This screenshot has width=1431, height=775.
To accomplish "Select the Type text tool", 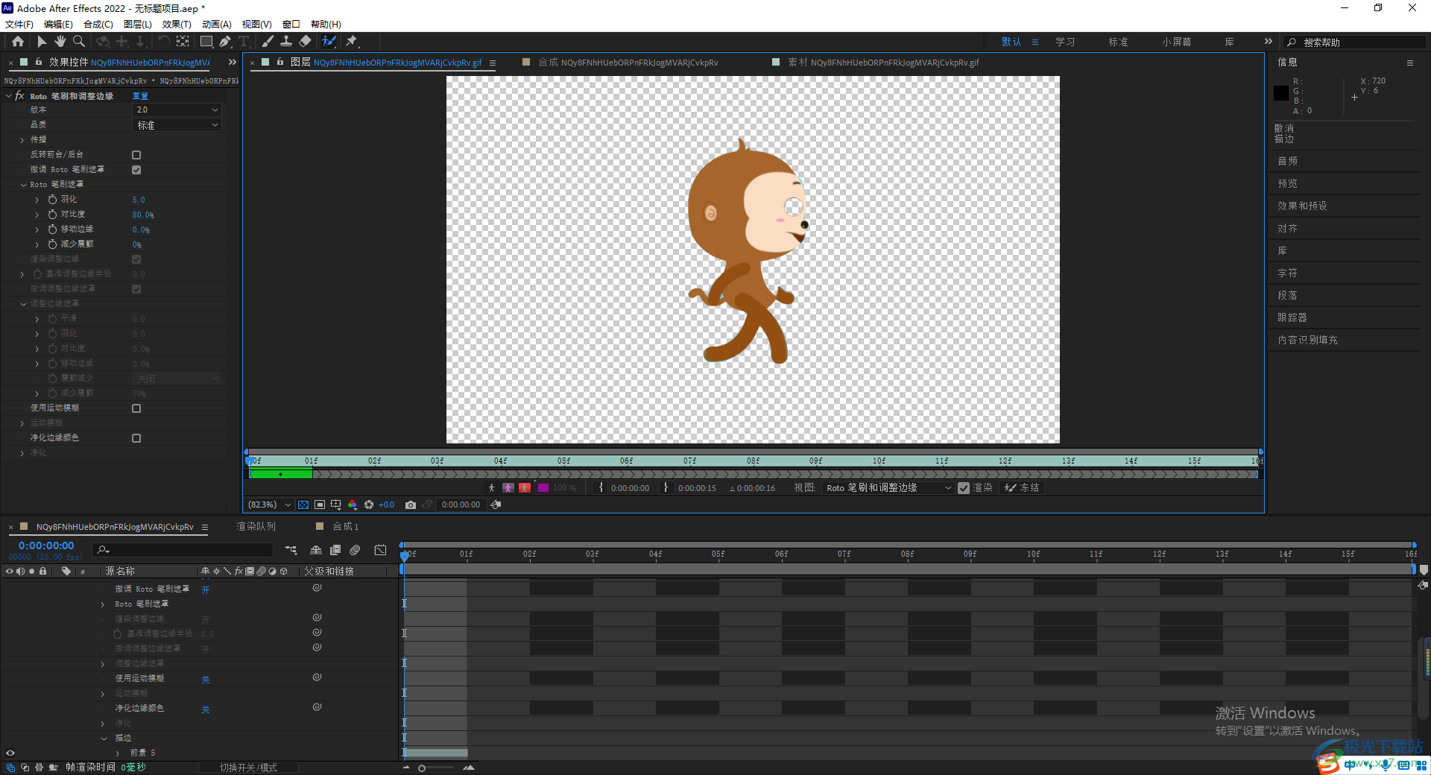I will (x=244, y=42).
